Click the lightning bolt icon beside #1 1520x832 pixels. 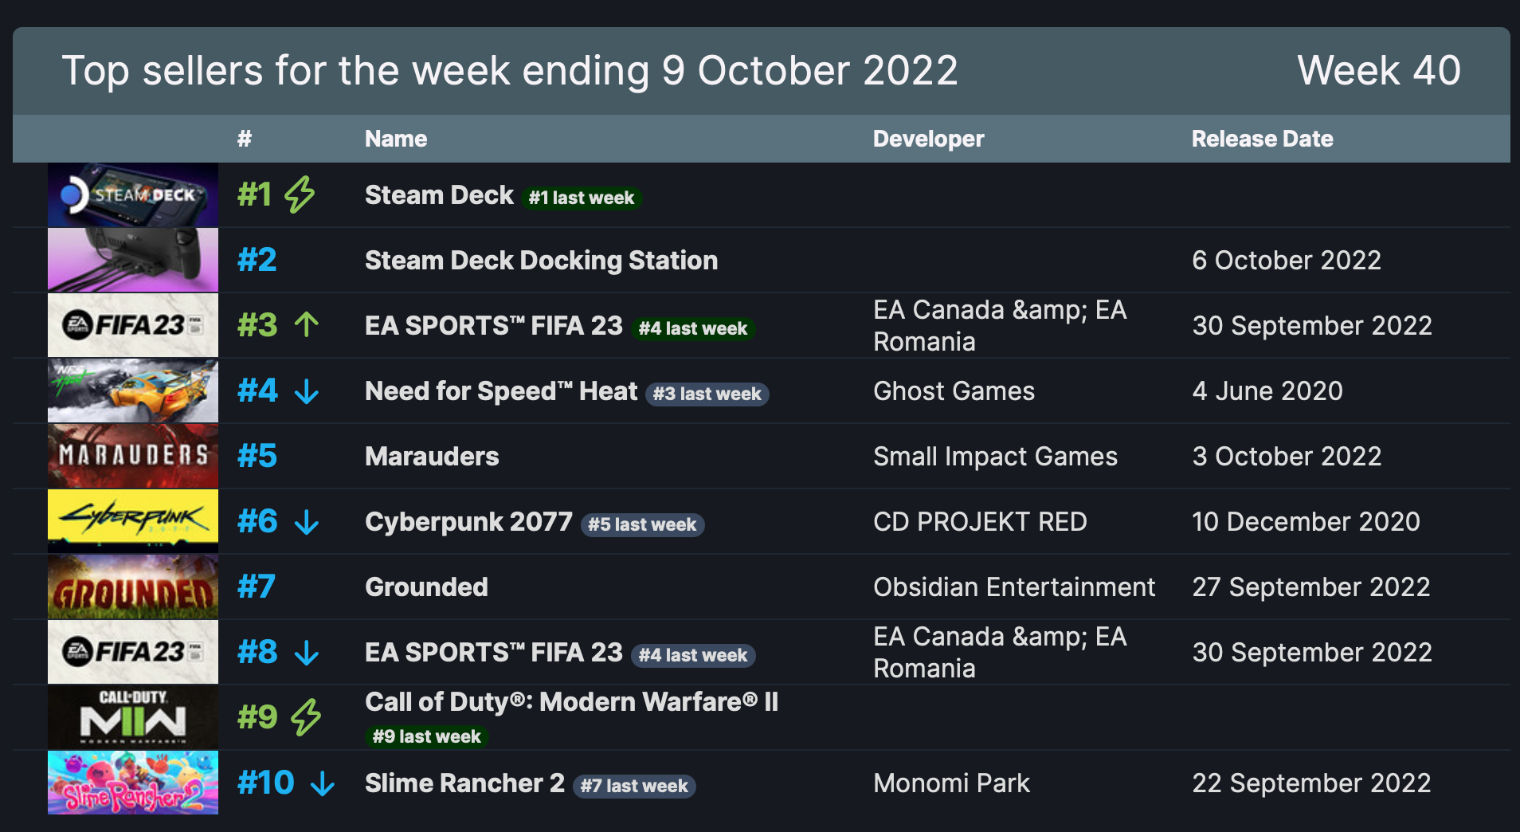click(x=300, y=194)
